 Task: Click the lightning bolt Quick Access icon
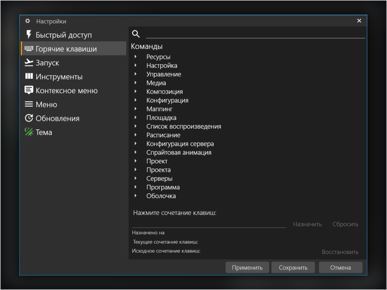click(29, 35)
